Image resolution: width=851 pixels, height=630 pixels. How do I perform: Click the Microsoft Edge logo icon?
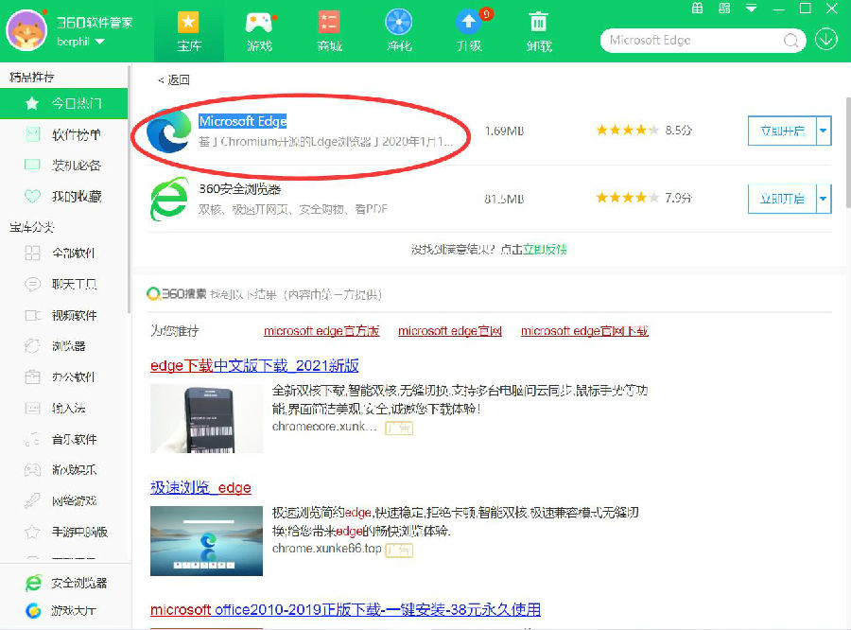point(169,131)
